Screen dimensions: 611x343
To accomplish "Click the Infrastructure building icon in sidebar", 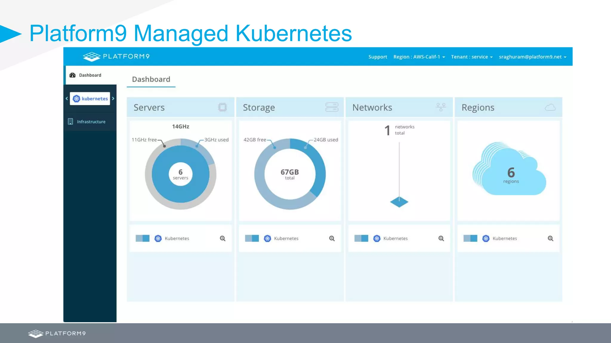I will coord(70,121).
